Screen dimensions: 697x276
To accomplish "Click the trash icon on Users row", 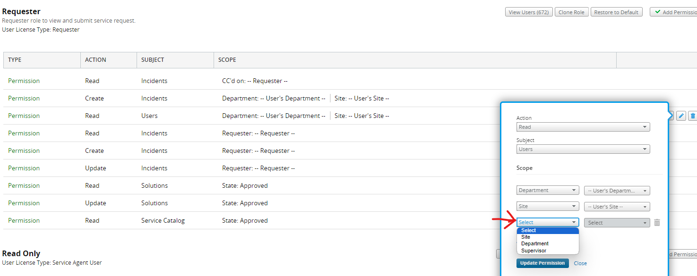I will pyautogui.click(x=693, y=116).
